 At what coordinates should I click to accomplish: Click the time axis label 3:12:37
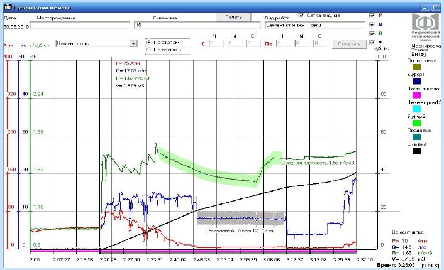point(294,259)
